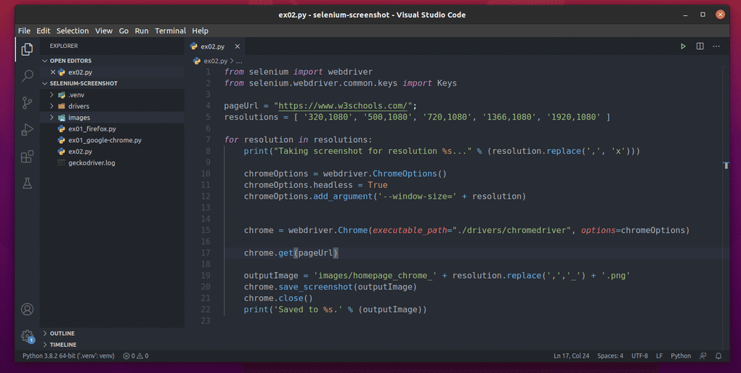The image size is (741, 373).
Task: Open the status bar notifications bell
Action: coord(718,356)
